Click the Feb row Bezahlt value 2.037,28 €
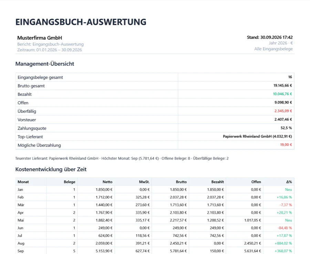Screen dimensions: 310x254 tap(215, 197)
